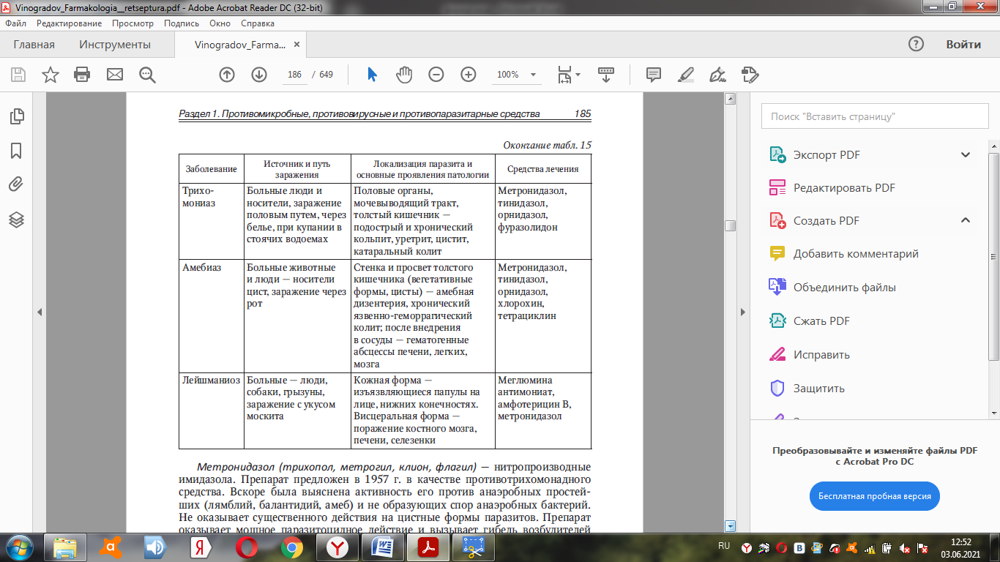Open the zoom level 100% dropdown
Image resolution: width=1000 pixels, height=562 pixels.
533,75
